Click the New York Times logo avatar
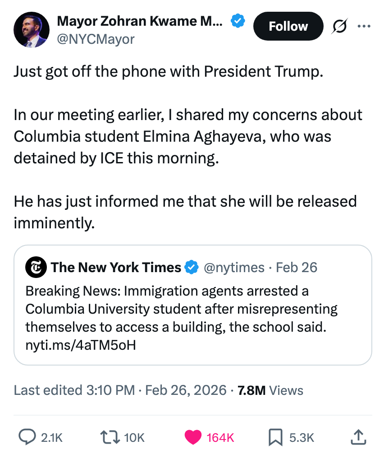384x454 pixels. tap(36, 268)
